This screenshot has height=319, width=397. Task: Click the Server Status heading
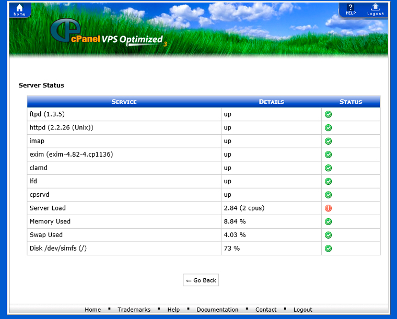(x=41, y=85)
